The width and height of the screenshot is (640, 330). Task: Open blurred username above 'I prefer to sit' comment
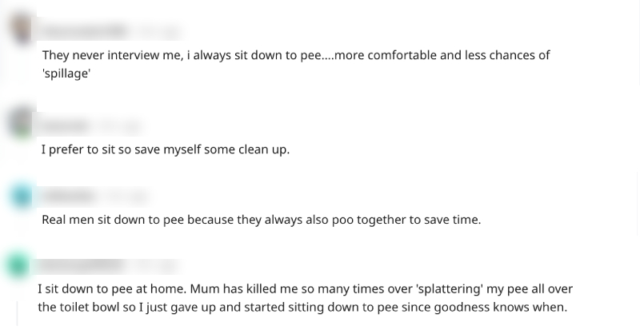[x=66, y=126]
